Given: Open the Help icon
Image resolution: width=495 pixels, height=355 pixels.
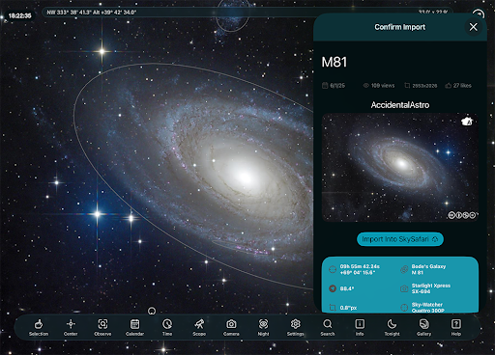Looking at the screenshot, I should pos(456,327).
